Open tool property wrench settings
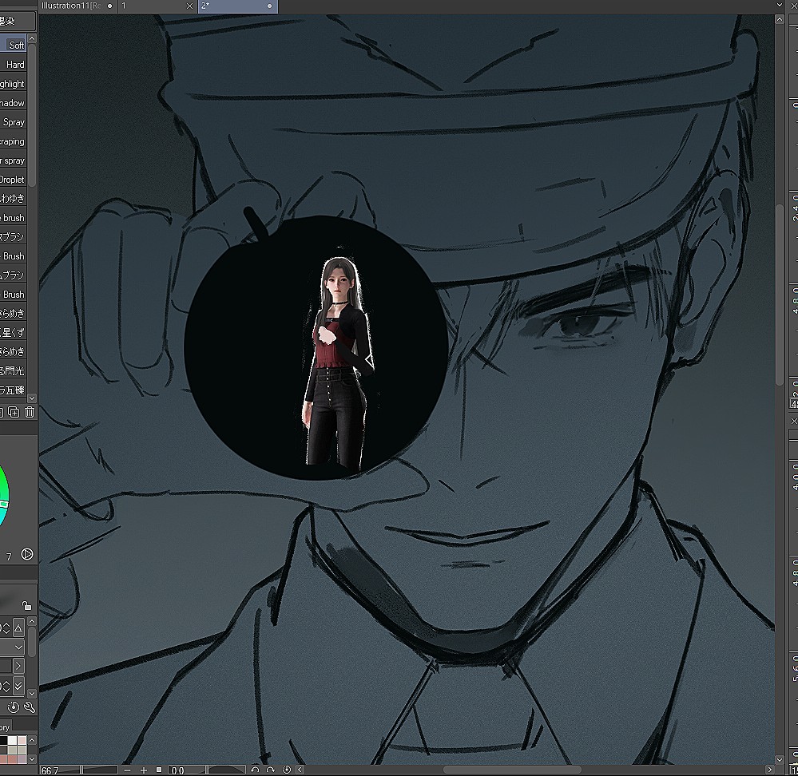This screenshot has width=798, height=776. 30,707
